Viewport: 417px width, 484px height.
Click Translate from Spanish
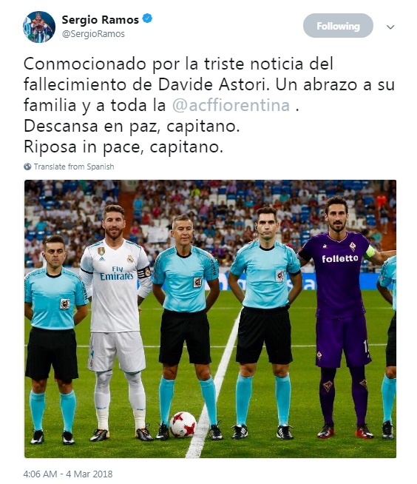pos(74,167)
